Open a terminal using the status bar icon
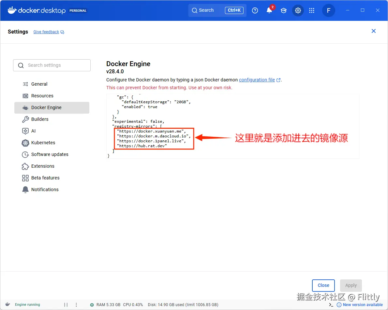388x310 pixels. pyautogui.click(x=331, y=304)
